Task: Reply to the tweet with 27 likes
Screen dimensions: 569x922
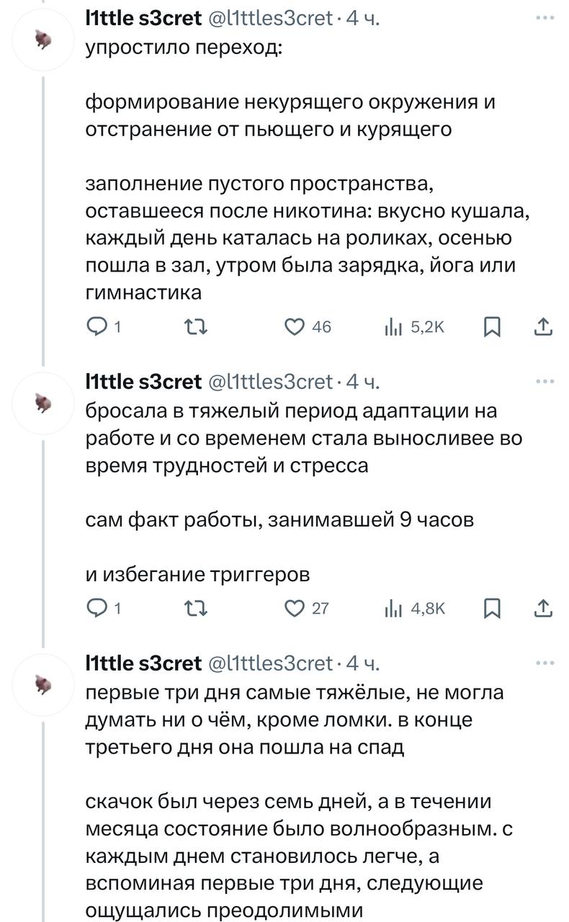Action: coord(97,608)
